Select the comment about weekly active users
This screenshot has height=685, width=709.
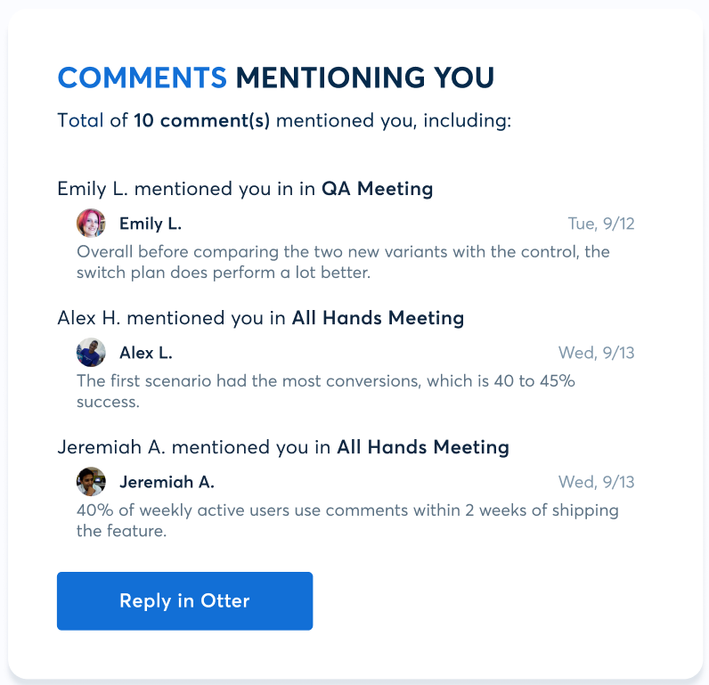347,520
